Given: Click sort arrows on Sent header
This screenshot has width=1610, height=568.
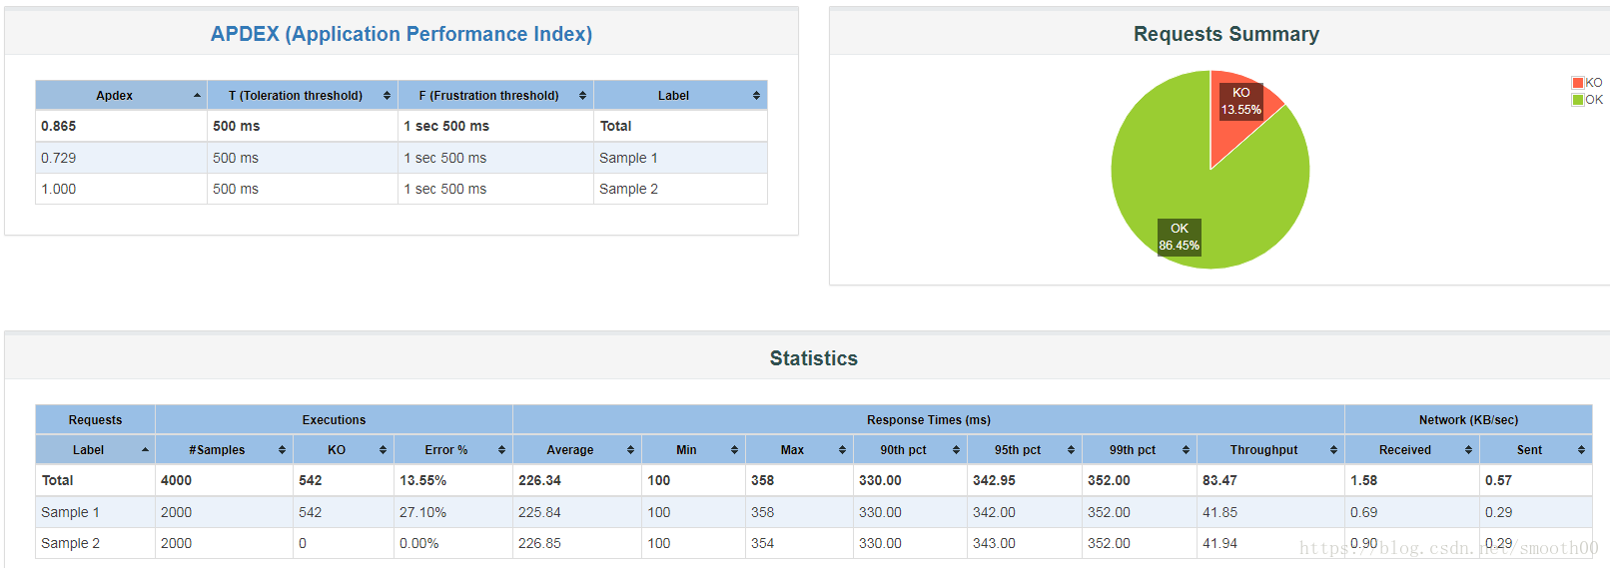Looking at the screenshot, I should pos(1581,450).
